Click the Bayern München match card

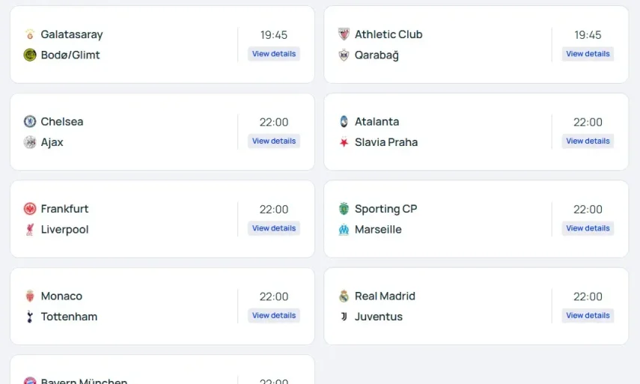click(x=162, y=372)
